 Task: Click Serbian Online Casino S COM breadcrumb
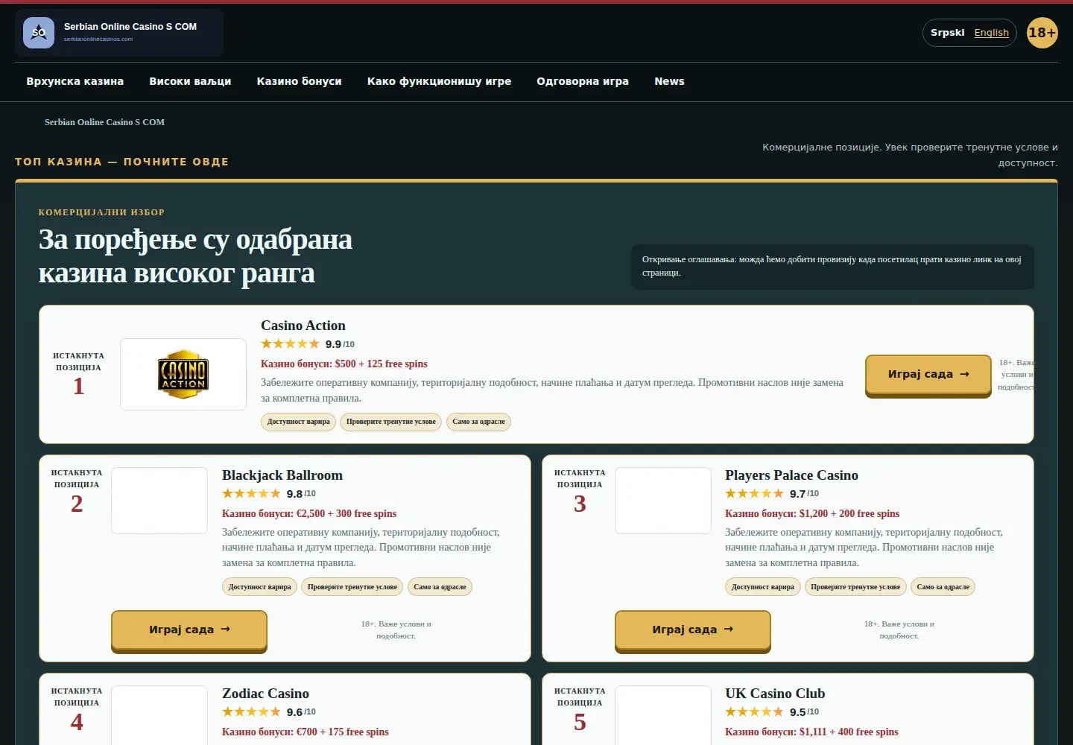(x=104, y=122)
